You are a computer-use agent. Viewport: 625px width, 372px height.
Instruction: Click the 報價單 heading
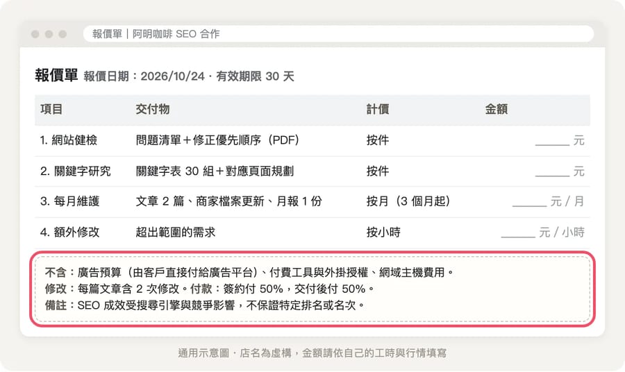[x=56, y=75]
